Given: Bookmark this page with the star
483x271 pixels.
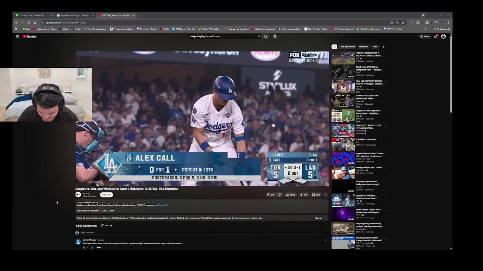Looking at the screenshot, I should pos(403,23).
